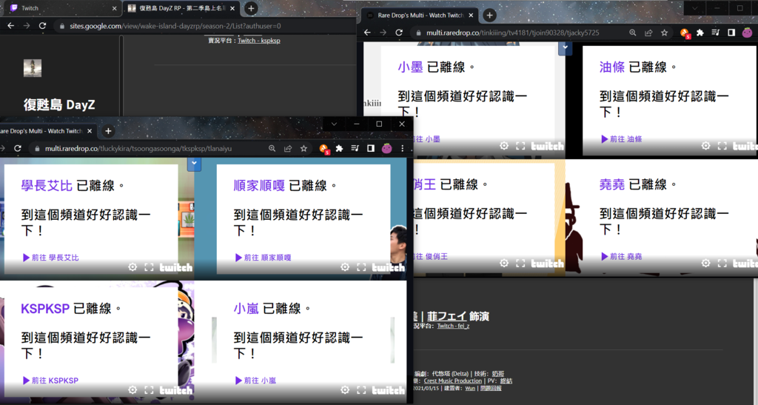Open profile avatar in tluckykira window
The height and width of the screenshot is (405, 758).
(x=386, y=149)
